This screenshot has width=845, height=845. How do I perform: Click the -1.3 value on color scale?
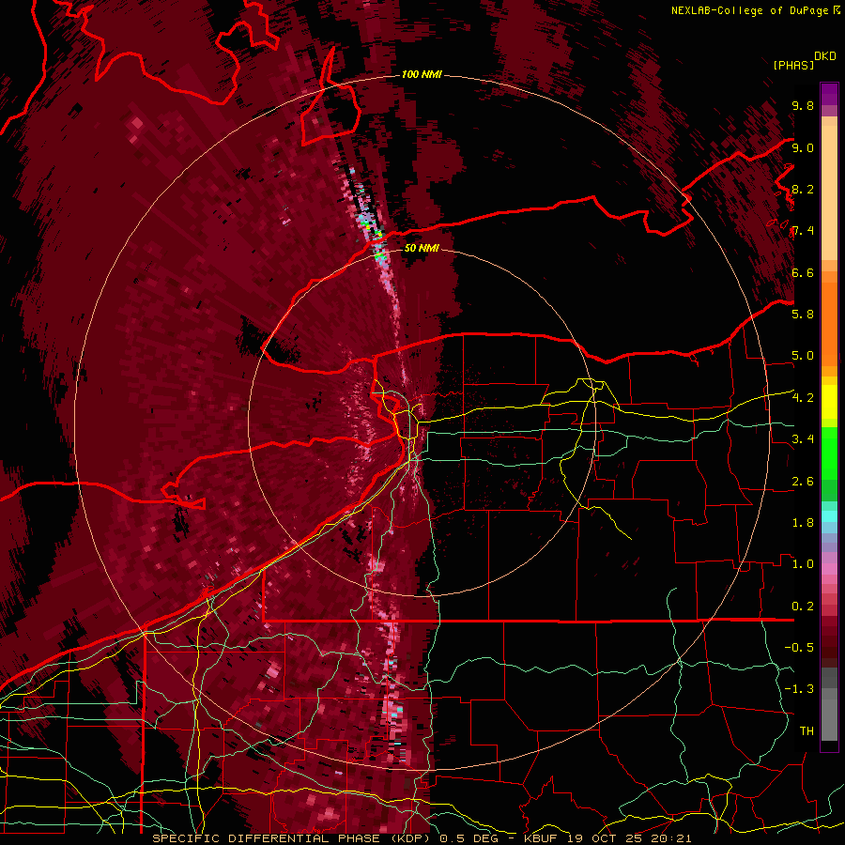point(799,689)
